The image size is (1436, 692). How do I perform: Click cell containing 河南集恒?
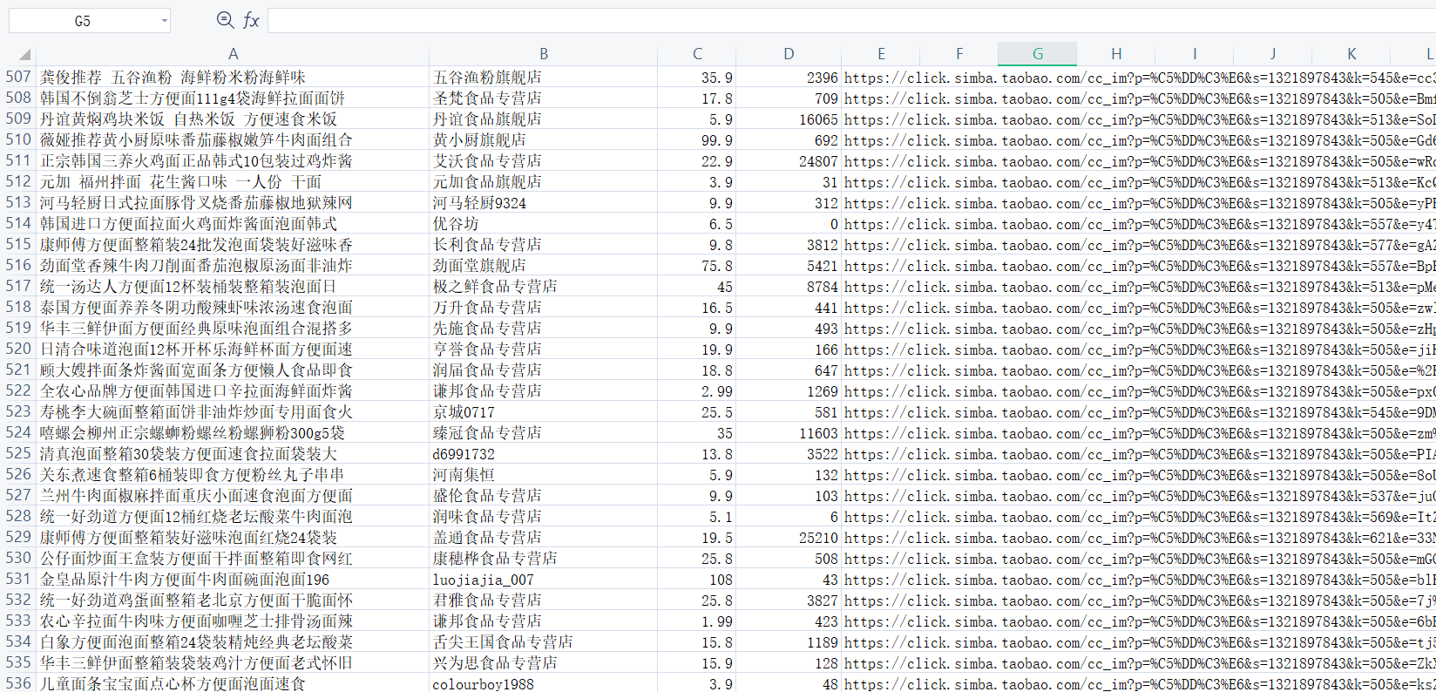pyautogui.click(x=543, y=475)
